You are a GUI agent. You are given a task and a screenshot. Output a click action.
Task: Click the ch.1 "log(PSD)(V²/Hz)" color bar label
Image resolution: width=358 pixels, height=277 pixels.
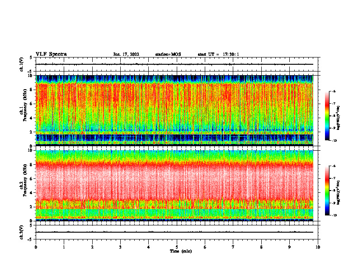click(339, 118)
